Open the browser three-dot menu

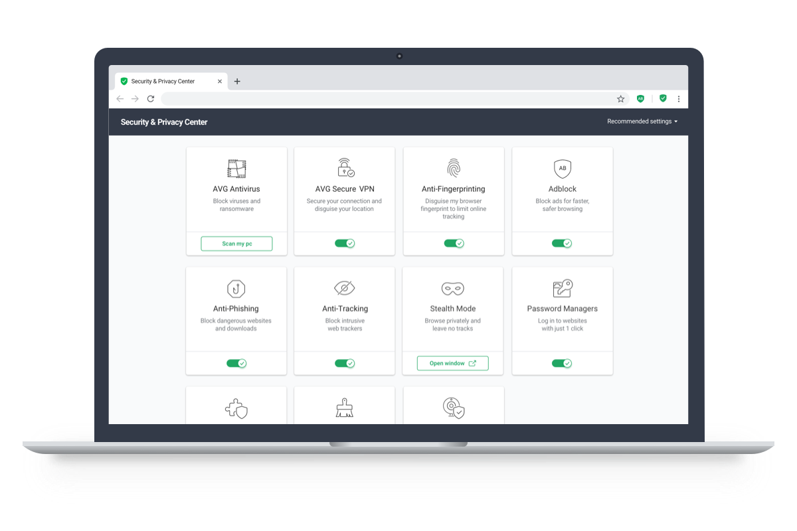coord(679,99)
